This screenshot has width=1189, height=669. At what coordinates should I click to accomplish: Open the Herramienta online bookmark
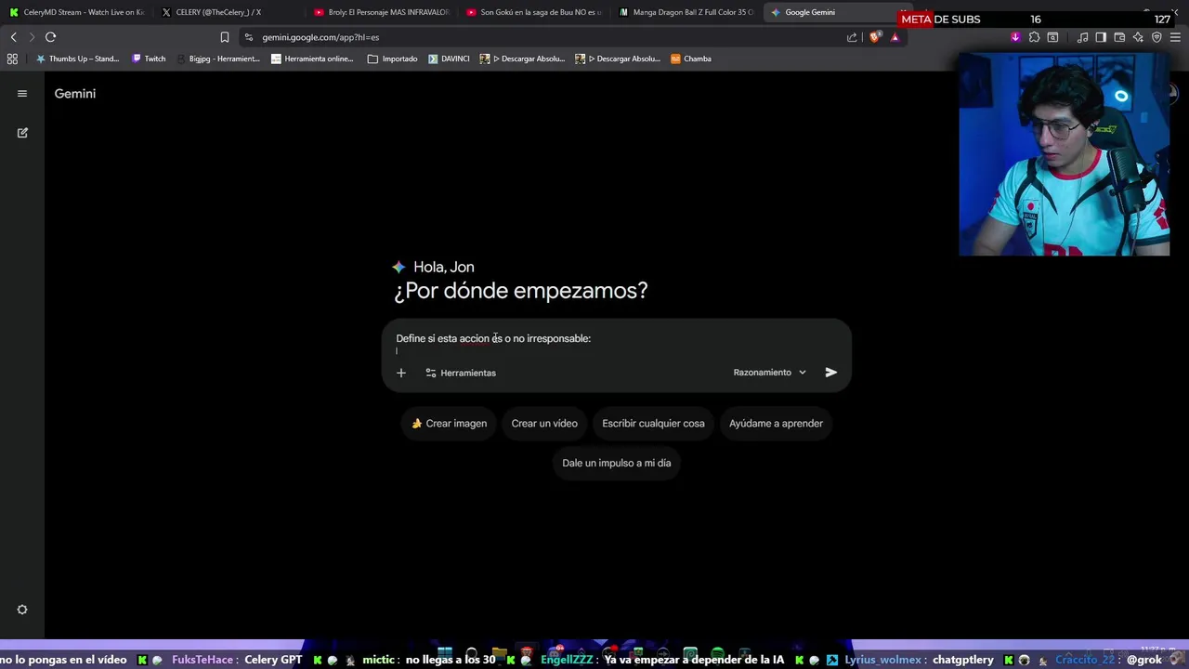(312, 59)
